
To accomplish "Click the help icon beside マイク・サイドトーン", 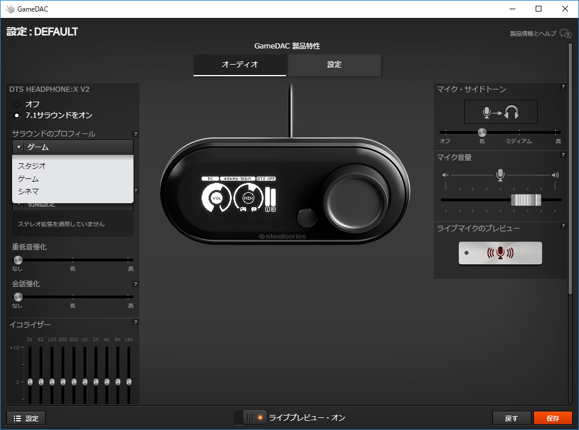I will [563, 87].
